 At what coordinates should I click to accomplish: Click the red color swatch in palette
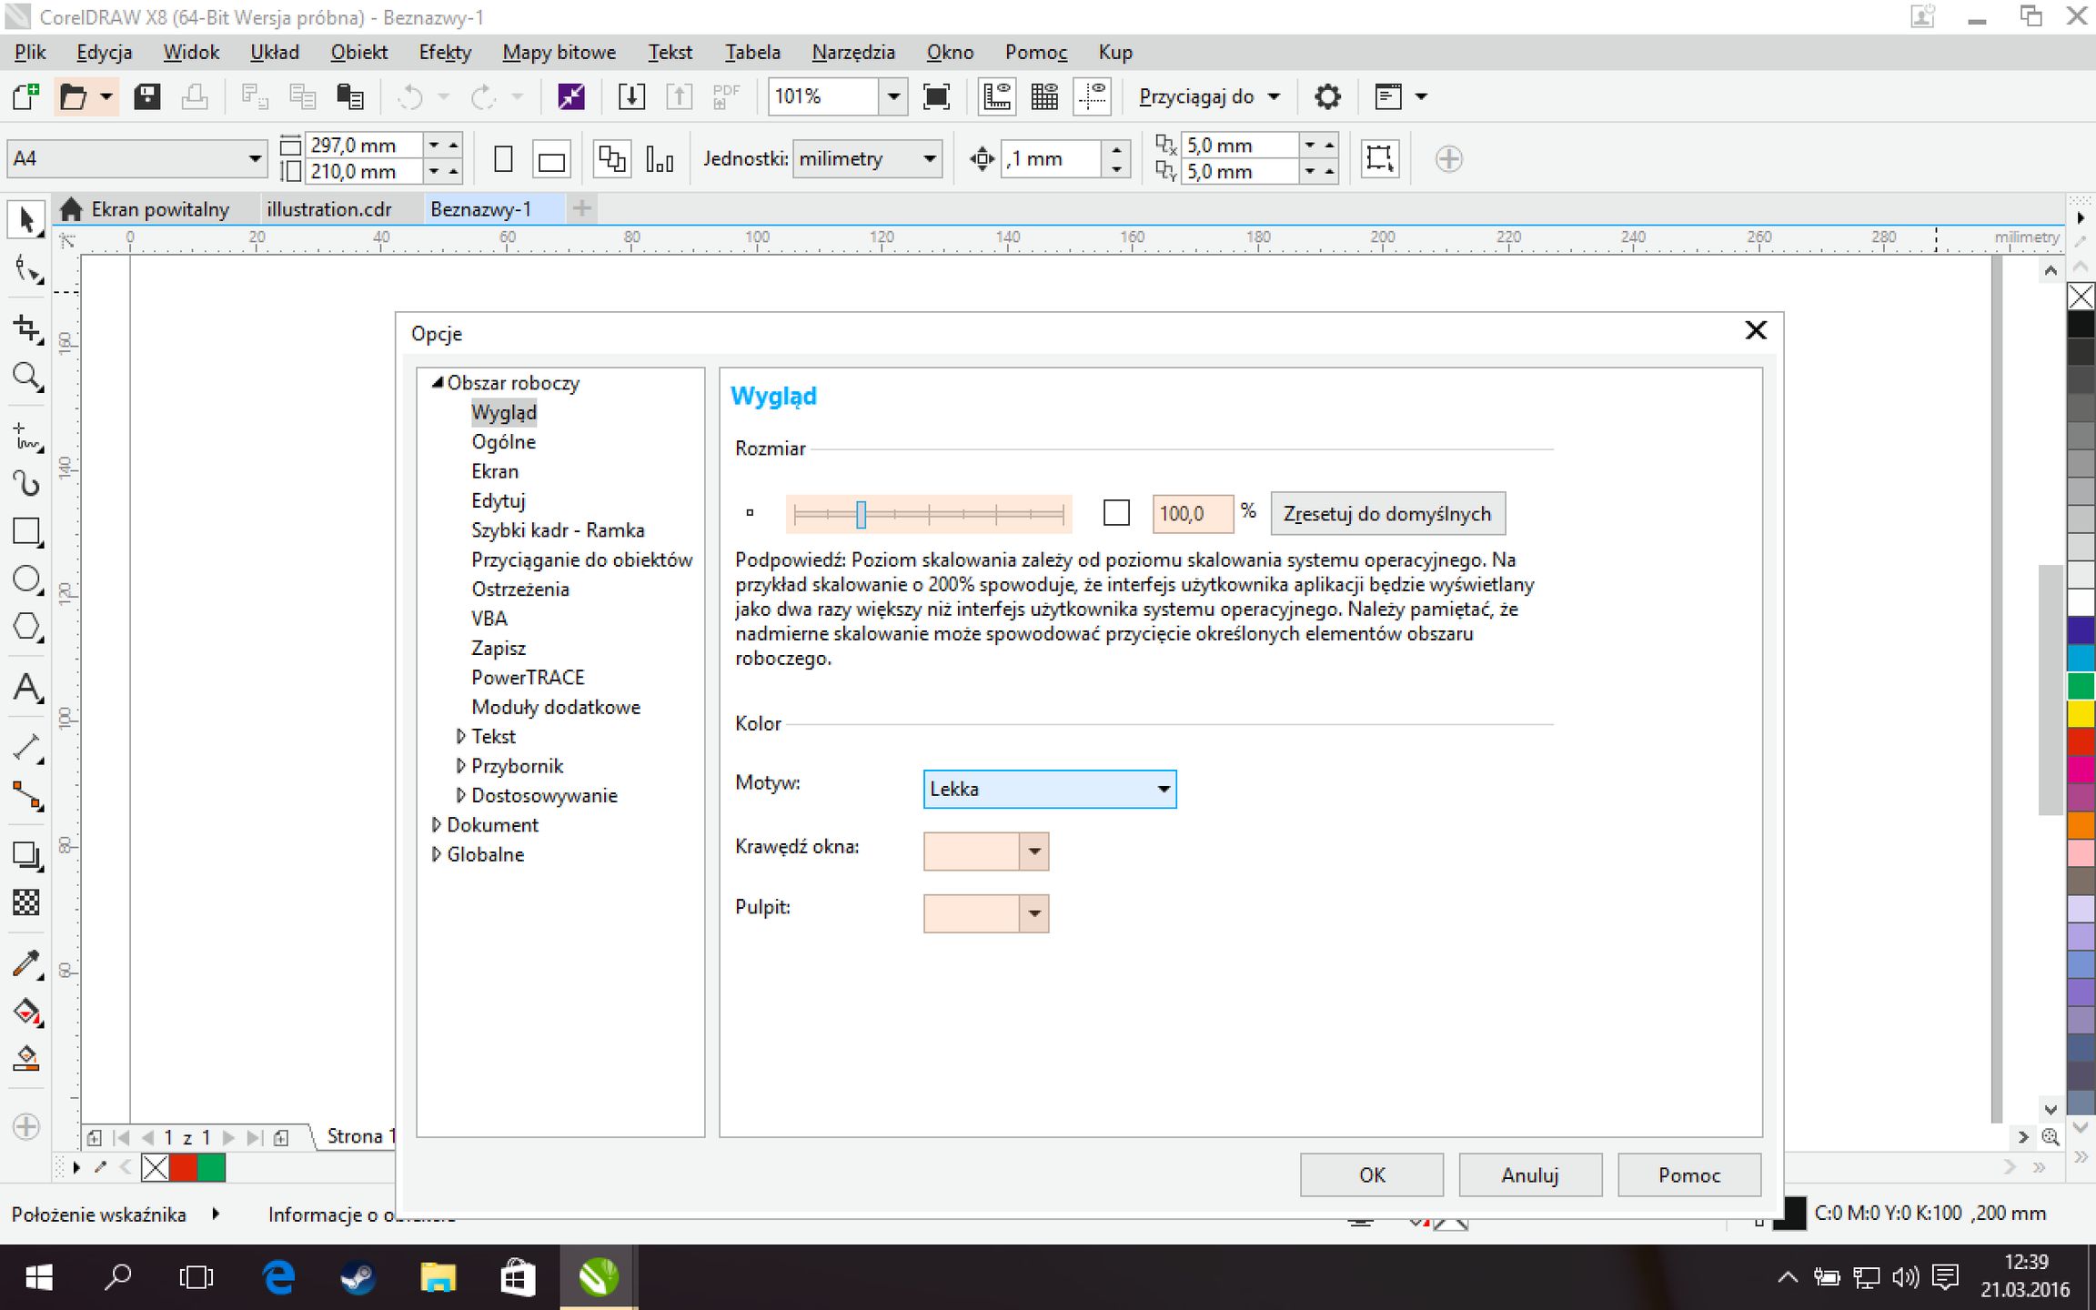pos(2081,741)
